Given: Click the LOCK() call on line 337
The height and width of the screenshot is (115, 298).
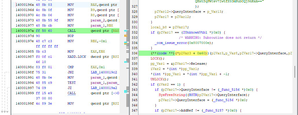Looking at the screenshot, I should pos(158,58).
